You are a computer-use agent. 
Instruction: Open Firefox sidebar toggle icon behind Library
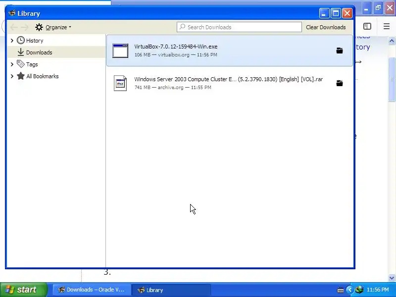tap(367, 26)
